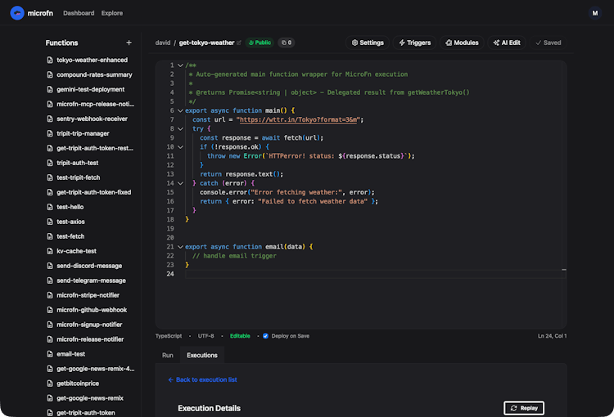Disable Deploy on Save checkbox
Screen dimensions: 614x417
tap(265, 335)
